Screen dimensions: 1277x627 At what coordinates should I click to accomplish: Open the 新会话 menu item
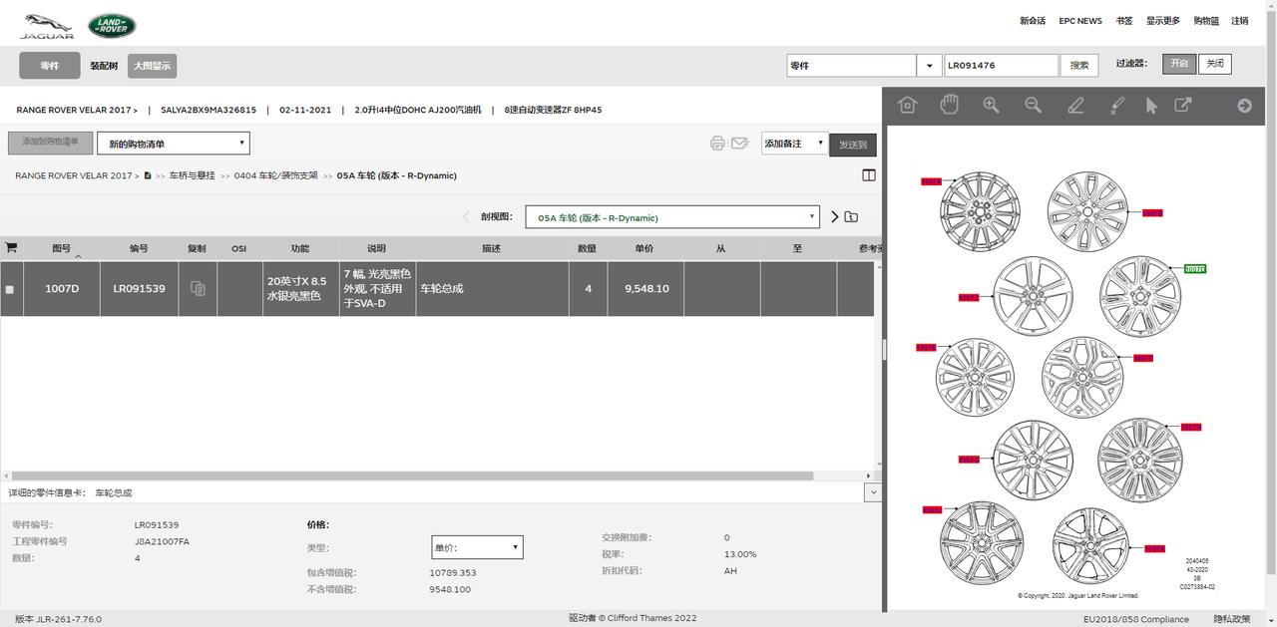pos(1033,21)
